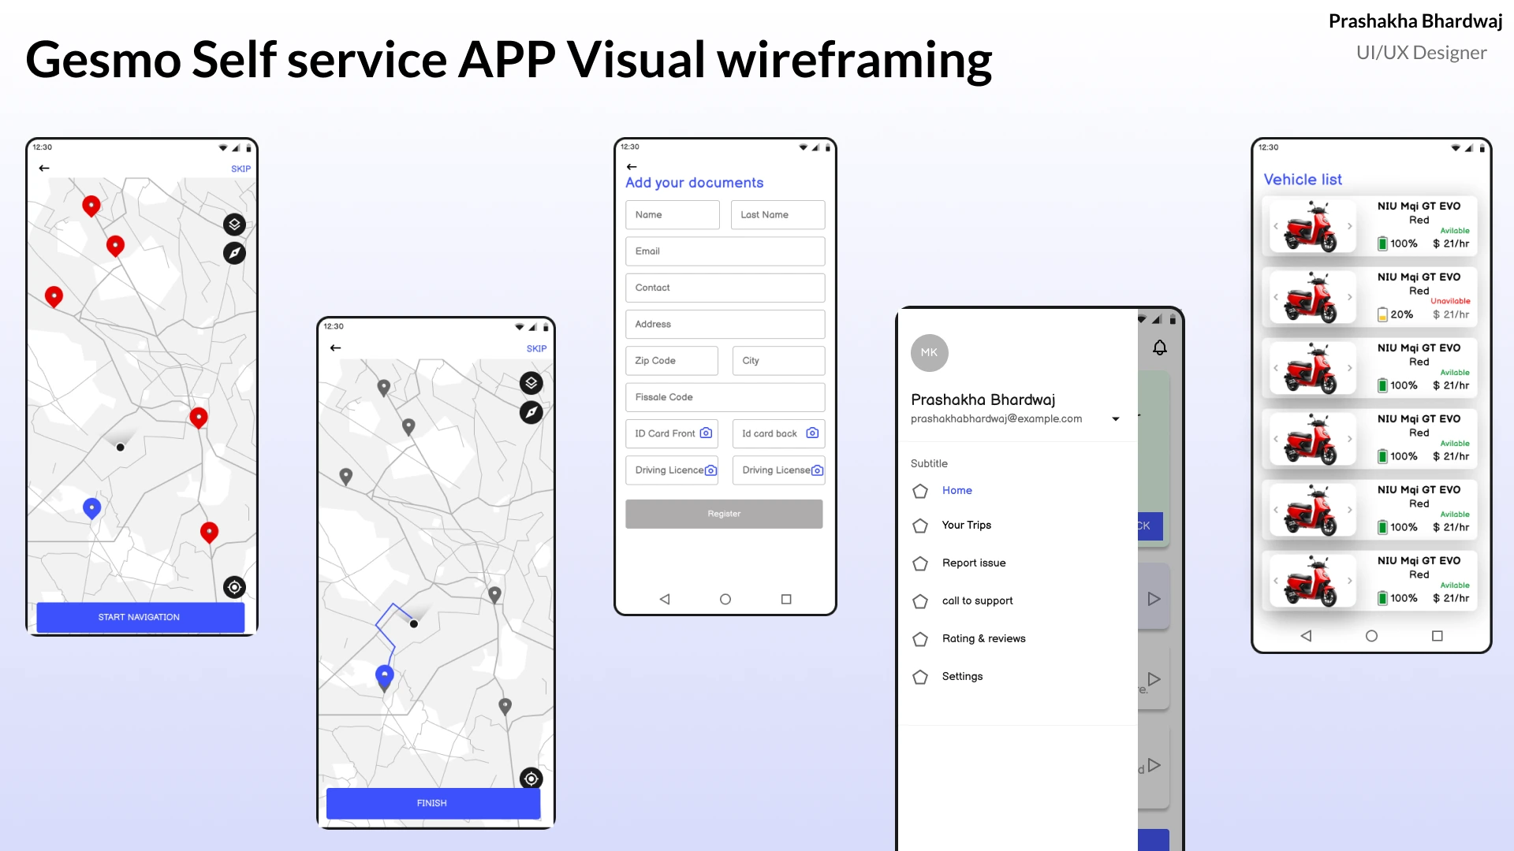This screenshot has width=1514, height=851.
Task: Click the notification bell icon
Action: point(1159,347)
